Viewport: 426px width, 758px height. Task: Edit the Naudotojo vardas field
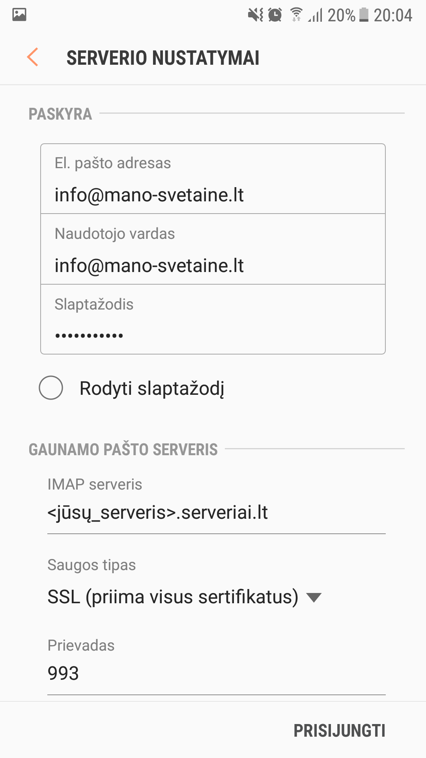pos(213,265)
